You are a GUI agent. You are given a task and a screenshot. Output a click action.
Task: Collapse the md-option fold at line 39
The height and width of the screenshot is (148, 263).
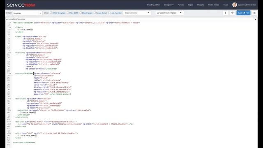[11, 110]
